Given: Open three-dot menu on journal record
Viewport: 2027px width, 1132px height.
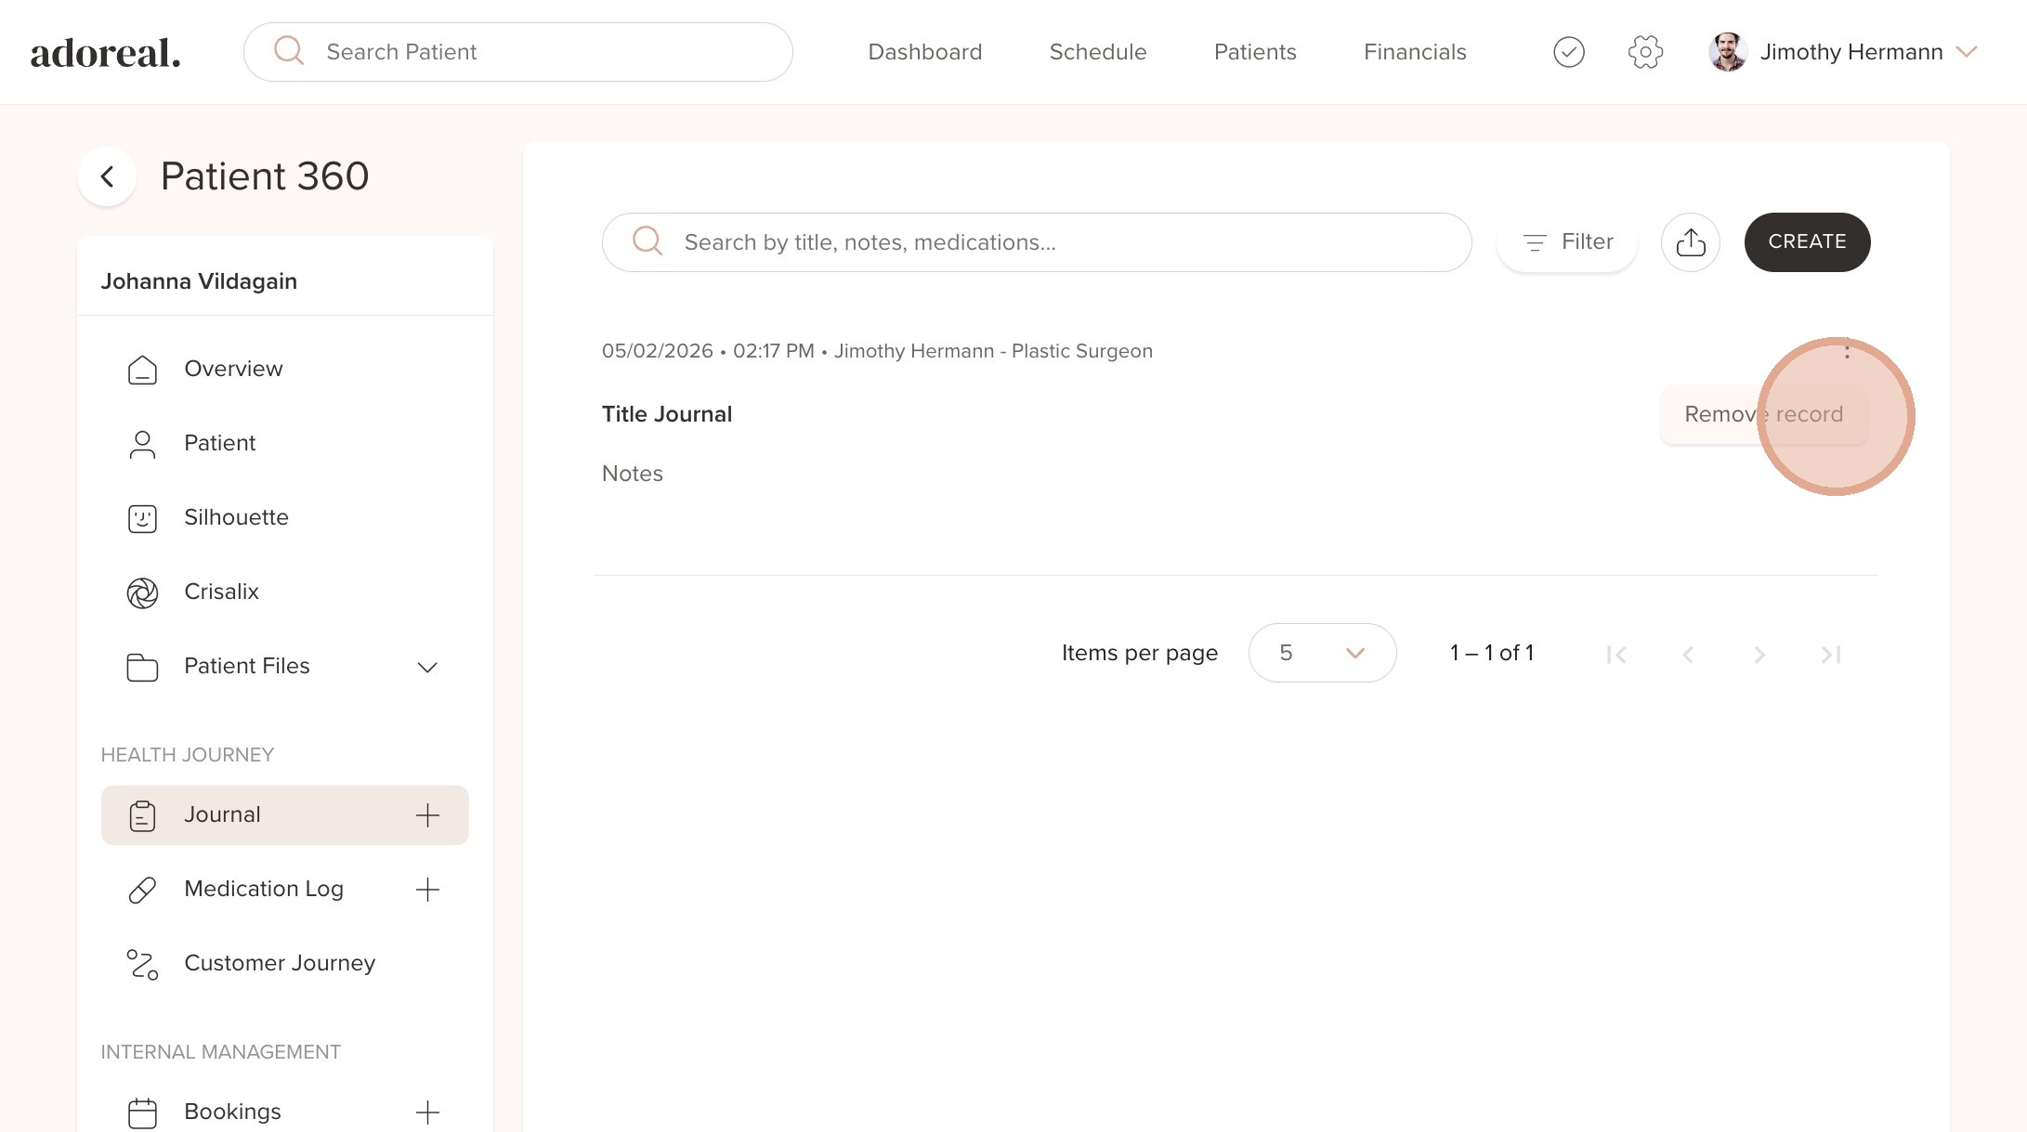Looking at the screenshot, I should point(1847,350).
